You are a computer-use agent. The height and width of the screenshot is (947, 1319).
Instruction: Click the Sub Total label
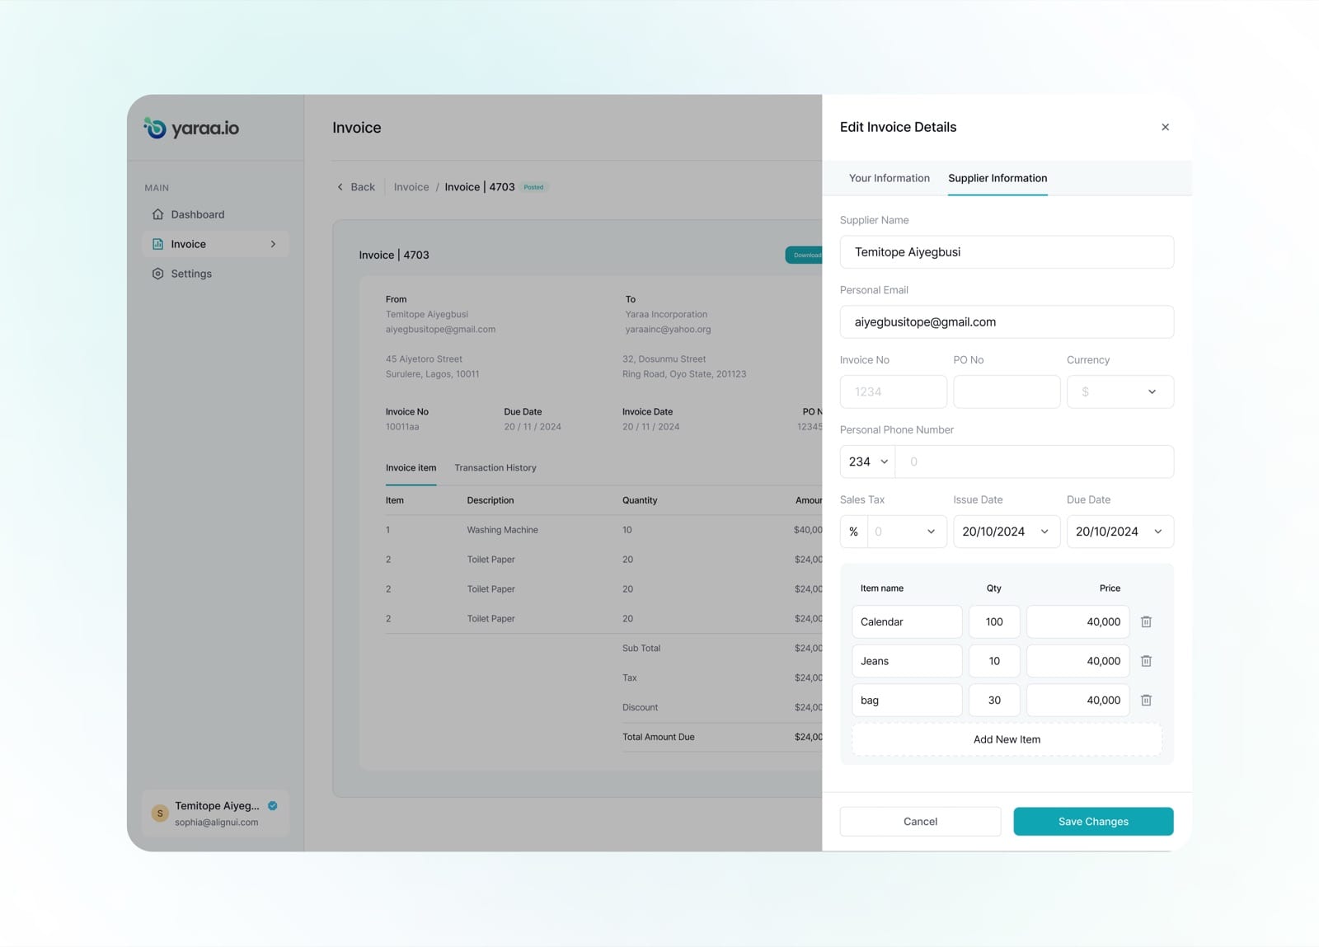pyautogui.click(x=641, y=648)
